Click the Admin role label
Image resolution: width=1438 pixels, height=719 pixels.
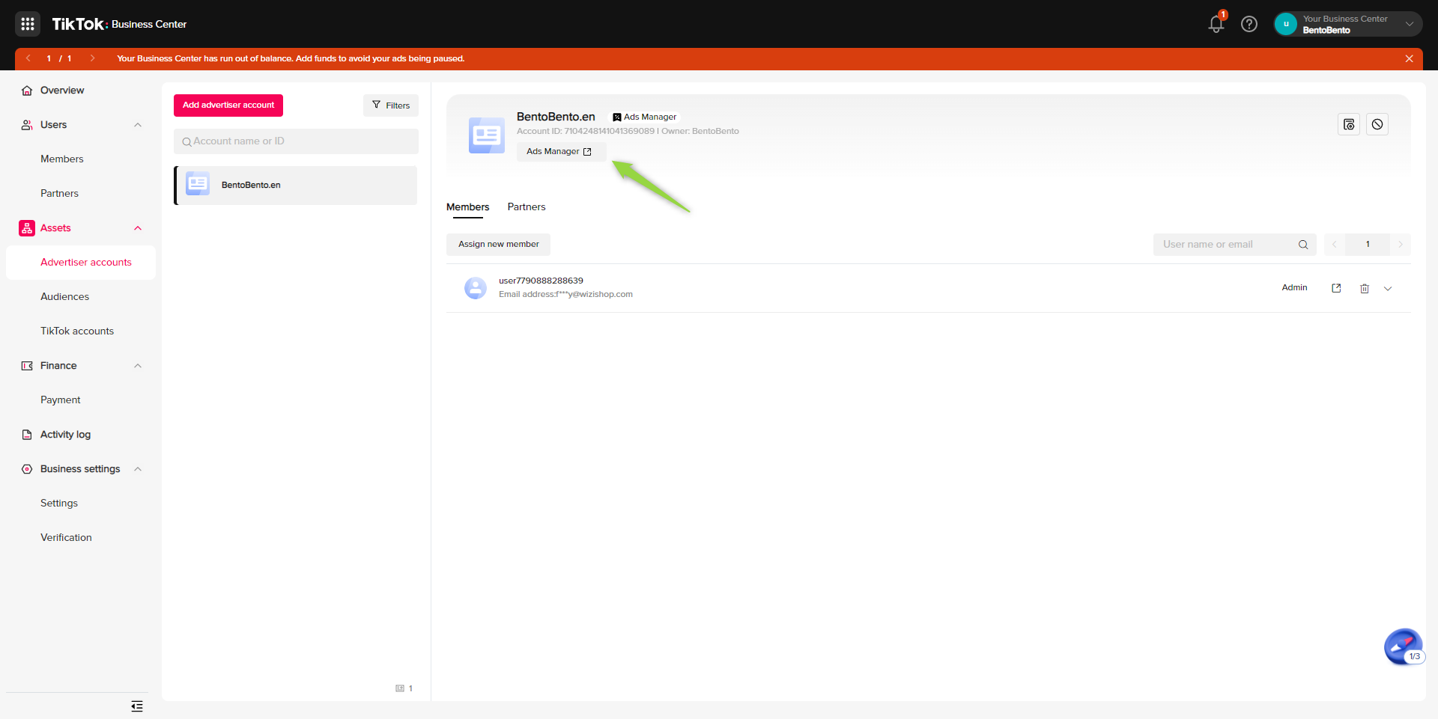1294,288
